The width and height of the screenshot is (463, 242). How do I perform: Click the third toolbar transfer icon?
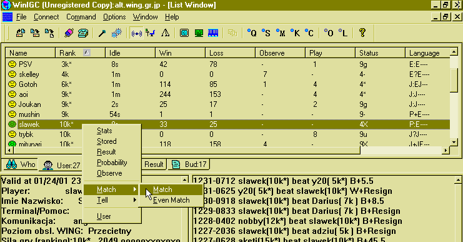pos(49,33)
